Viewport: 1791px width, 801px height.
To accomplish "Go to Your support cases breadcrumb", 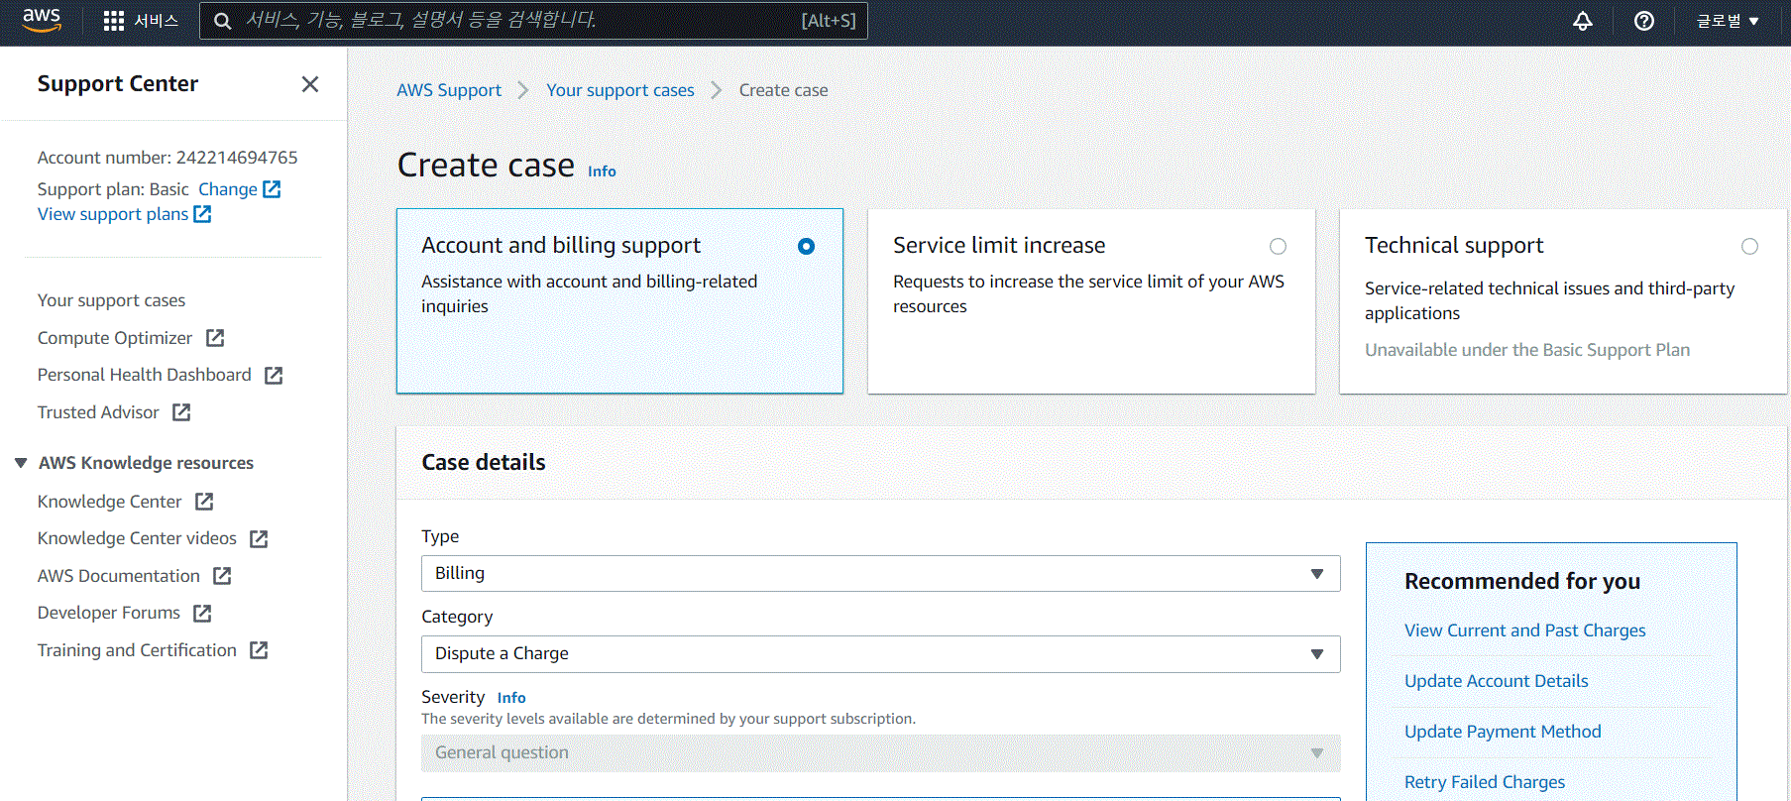I will (620, 90).
